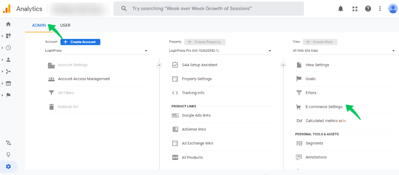Open GA4 Setup Assistant
Image resolution: width=399 pixels, height=175 pixels.
click(x=199, y=65)
